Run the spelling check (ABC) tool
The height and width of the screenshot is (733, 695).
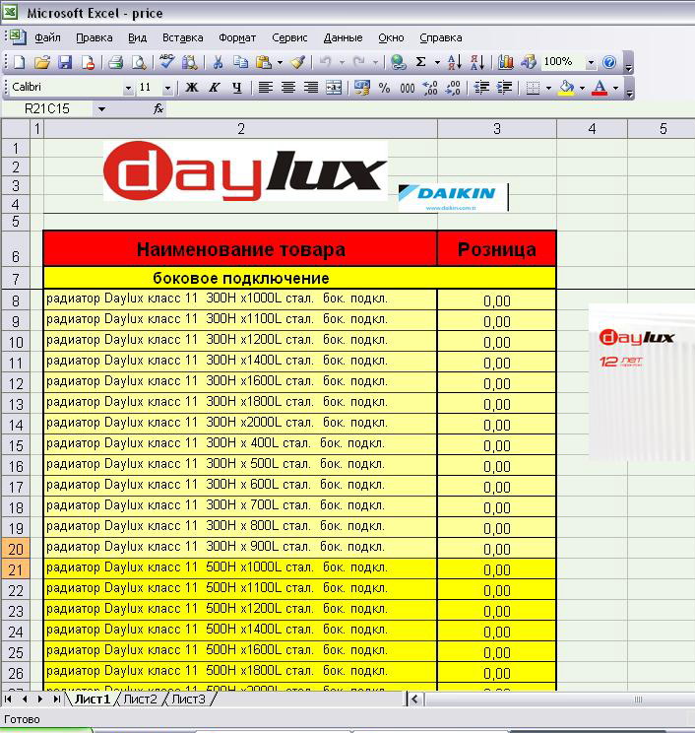[x=166, y=62]
